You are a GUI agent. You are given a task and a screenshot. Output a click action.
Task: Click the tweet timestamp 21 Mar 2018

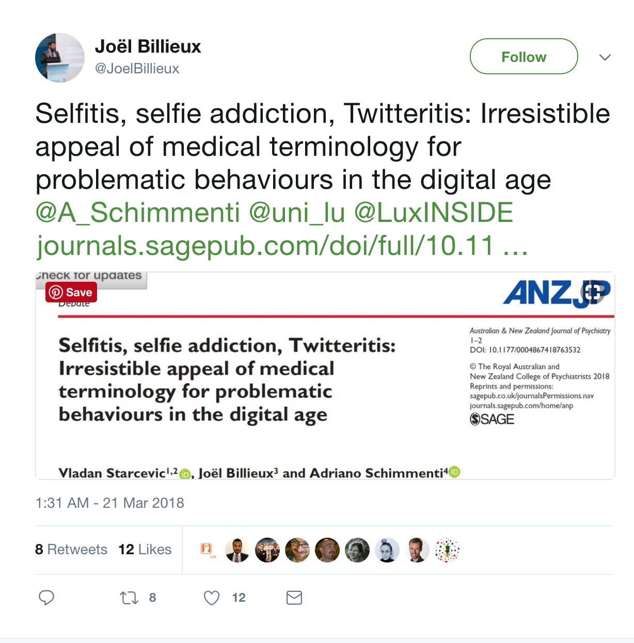[x=109, y=503]
